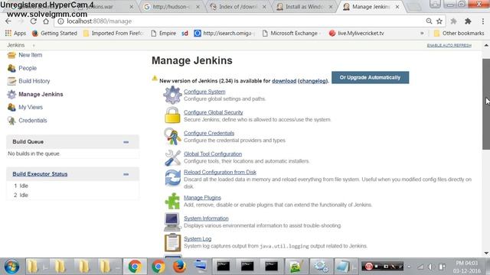Open the Chrome three-dot menu
This screenshot has height=275, width=490.
click(x=482, y=21)
